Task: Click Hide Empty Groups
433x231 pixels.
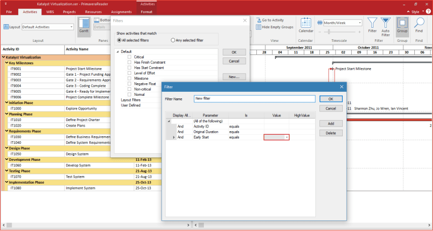Action: (x=275, y=27)
